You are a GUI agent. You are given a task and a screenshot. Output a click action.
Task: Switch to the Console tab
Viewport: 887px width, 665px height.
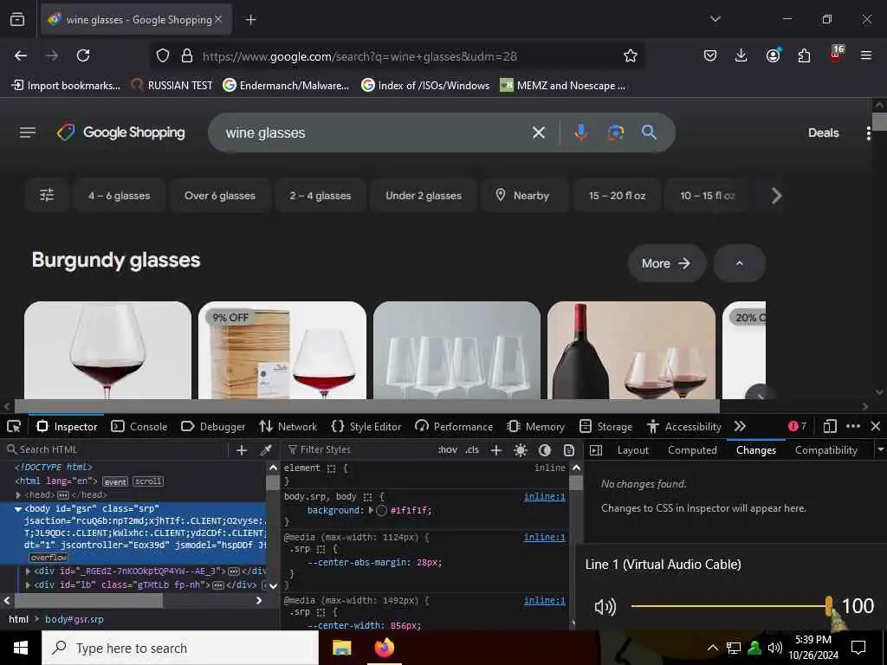point(139,426)
